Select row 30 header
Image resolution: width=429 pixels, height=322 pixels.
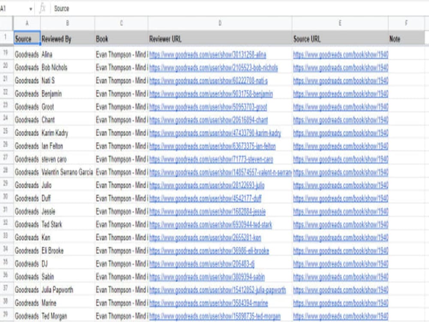point(6,197)
